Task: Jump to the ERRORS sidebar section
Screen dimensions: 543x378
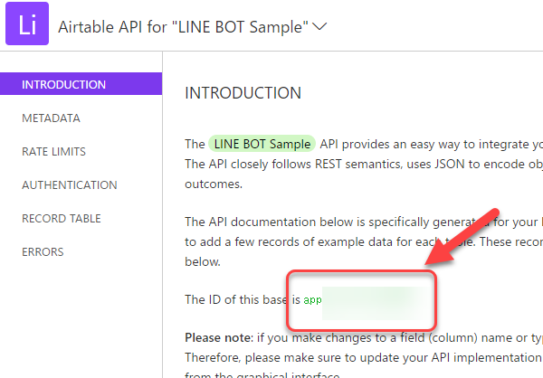Action: [x=43, y=252]
